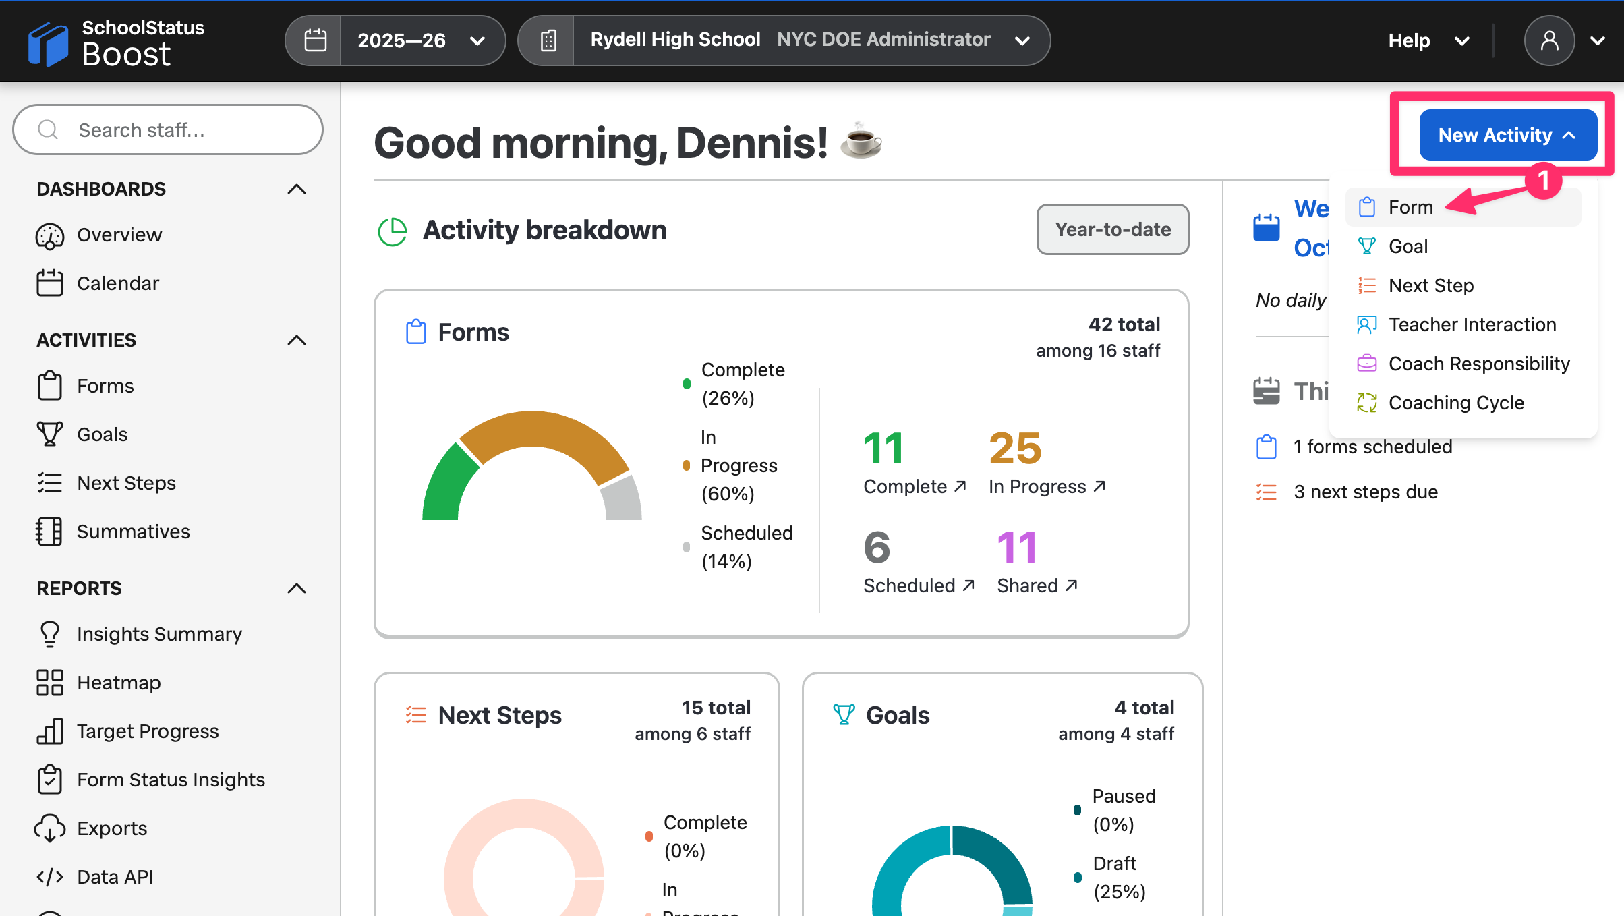
Task: Click the search magnifier icon
Action: point(48,129)
